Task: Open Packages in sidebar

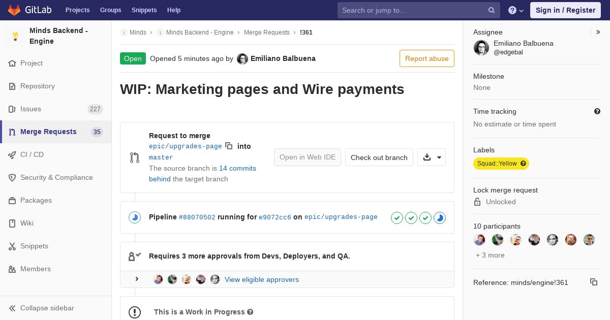Action: tap(55, 200)
